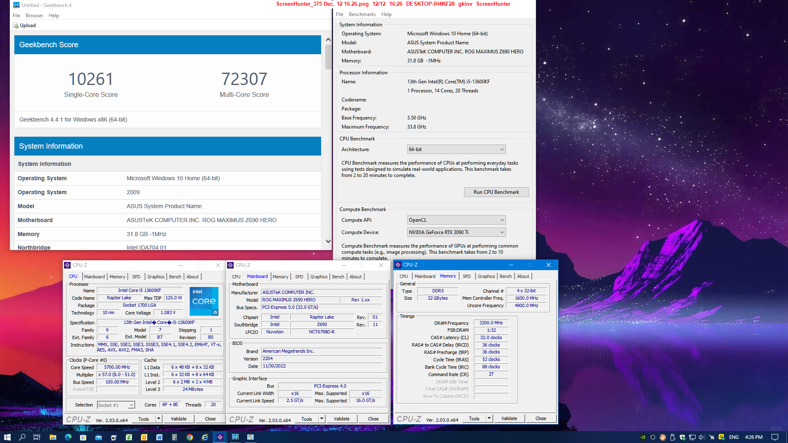Click the scrollbar up arrow in Geekbench results
The height and width of the screenshot is (443, 788).
(328, 40)
